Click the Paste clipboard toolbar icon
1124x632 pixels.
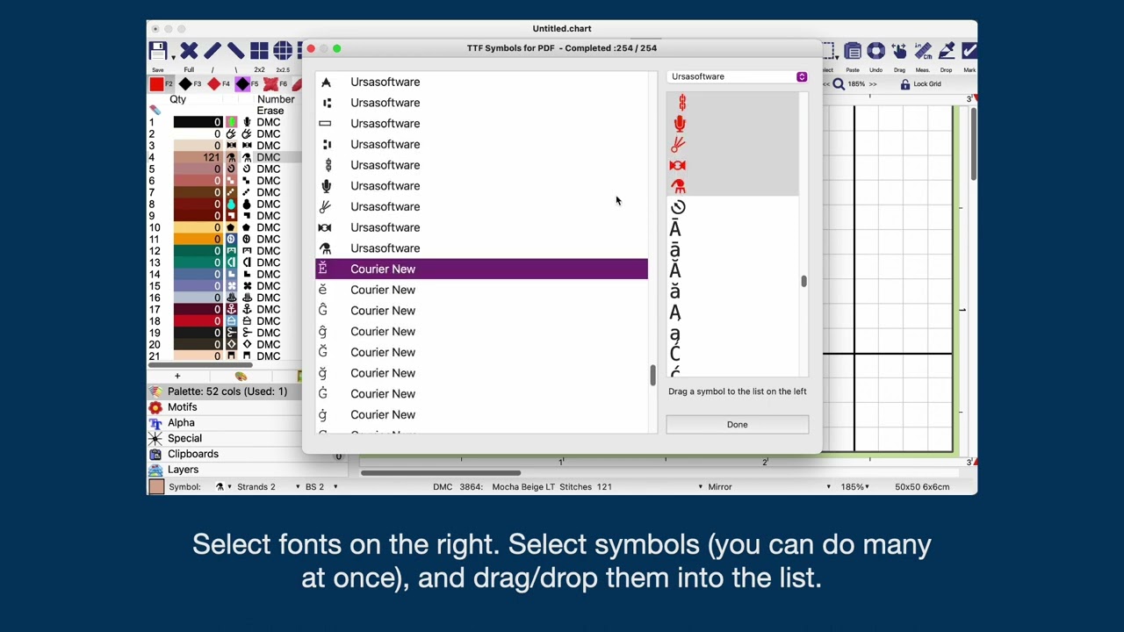coord(853,51)
